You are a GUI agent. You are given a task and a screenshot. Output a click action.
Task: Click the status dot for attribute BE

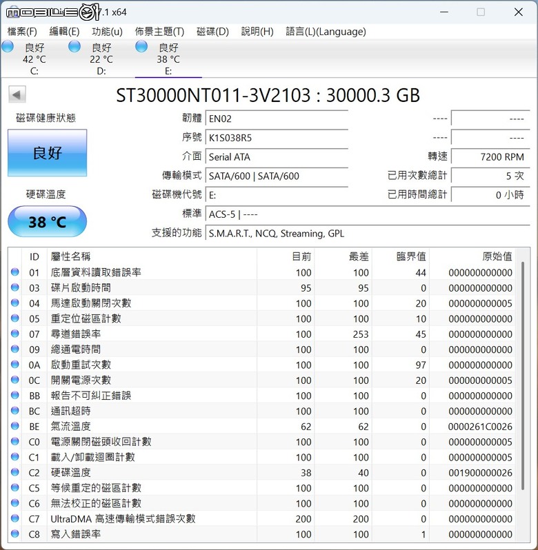point(14,426)
